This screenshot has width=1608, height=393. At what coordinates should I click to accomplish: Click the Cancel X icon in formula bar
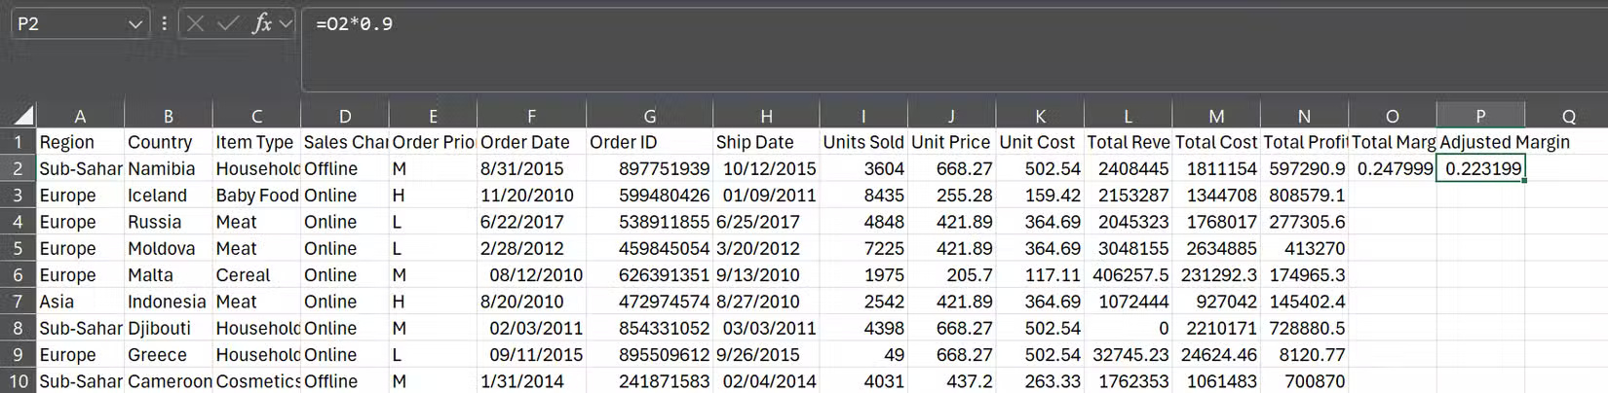click(195, 23)
